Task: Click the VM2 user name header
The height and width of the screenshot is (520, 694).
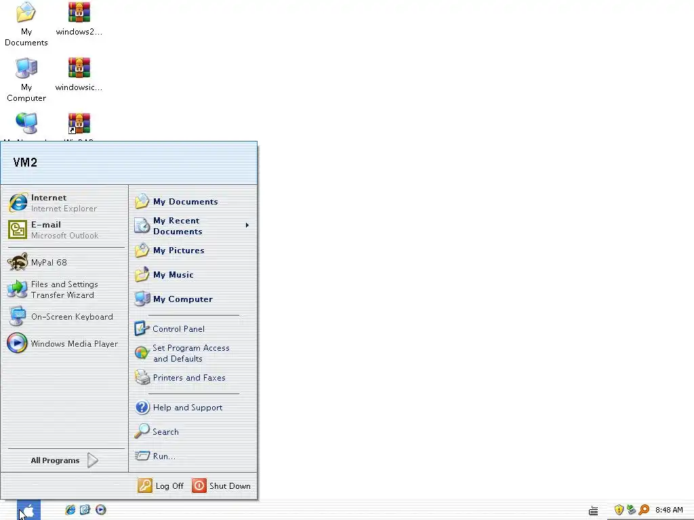Action: click(x=25, y=162)
